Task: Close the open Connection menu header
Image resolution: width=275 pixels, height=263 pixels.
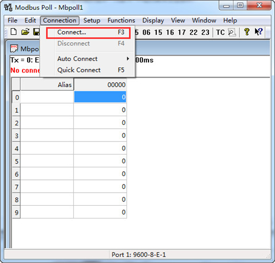Action: pos(59,20)
